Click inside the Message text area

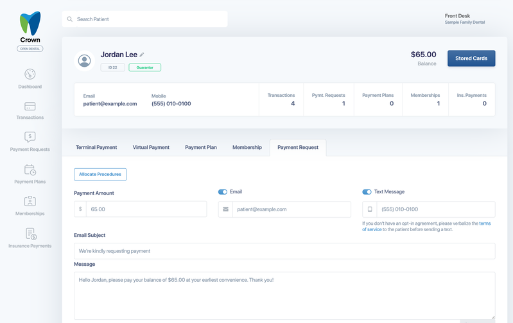tap(284, 295)
